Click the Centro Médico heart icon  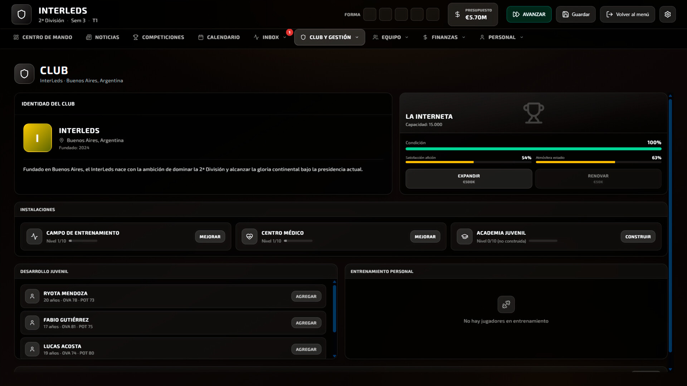pyautogui.click(x=249, y=236)
